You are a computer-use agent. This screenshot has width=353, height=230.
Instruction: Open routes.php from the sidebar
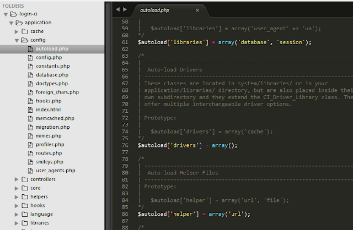(49, 153)
